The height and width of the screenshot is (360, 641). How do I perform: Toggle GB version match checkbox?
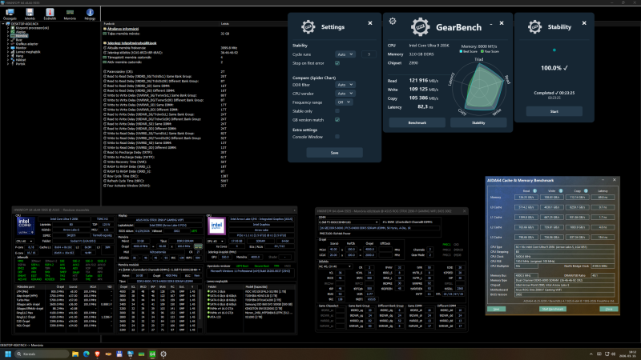pyautogui.click(x=337, y=119)
